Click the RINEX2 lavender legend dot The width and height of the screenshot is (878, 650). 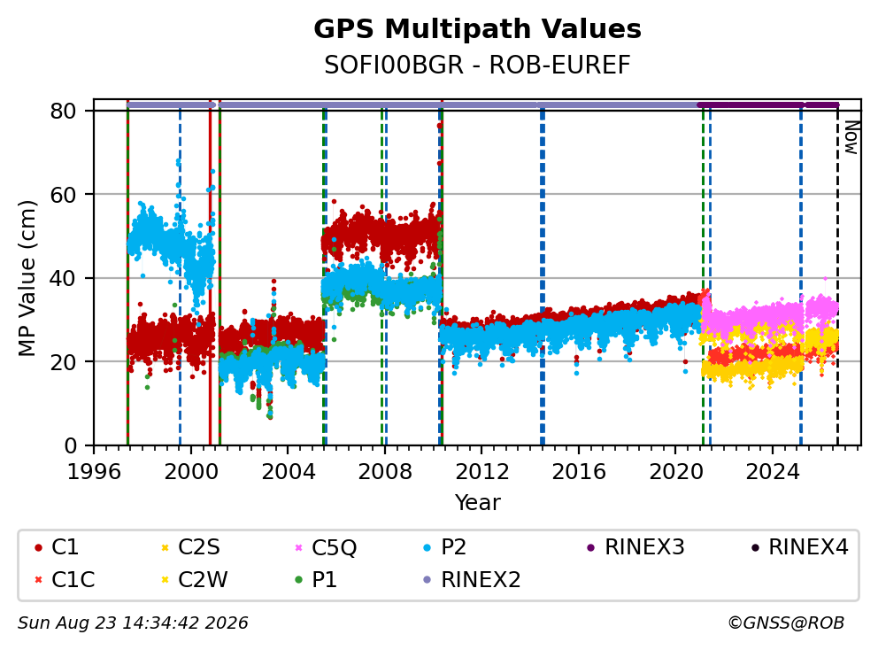coord(427,579)
